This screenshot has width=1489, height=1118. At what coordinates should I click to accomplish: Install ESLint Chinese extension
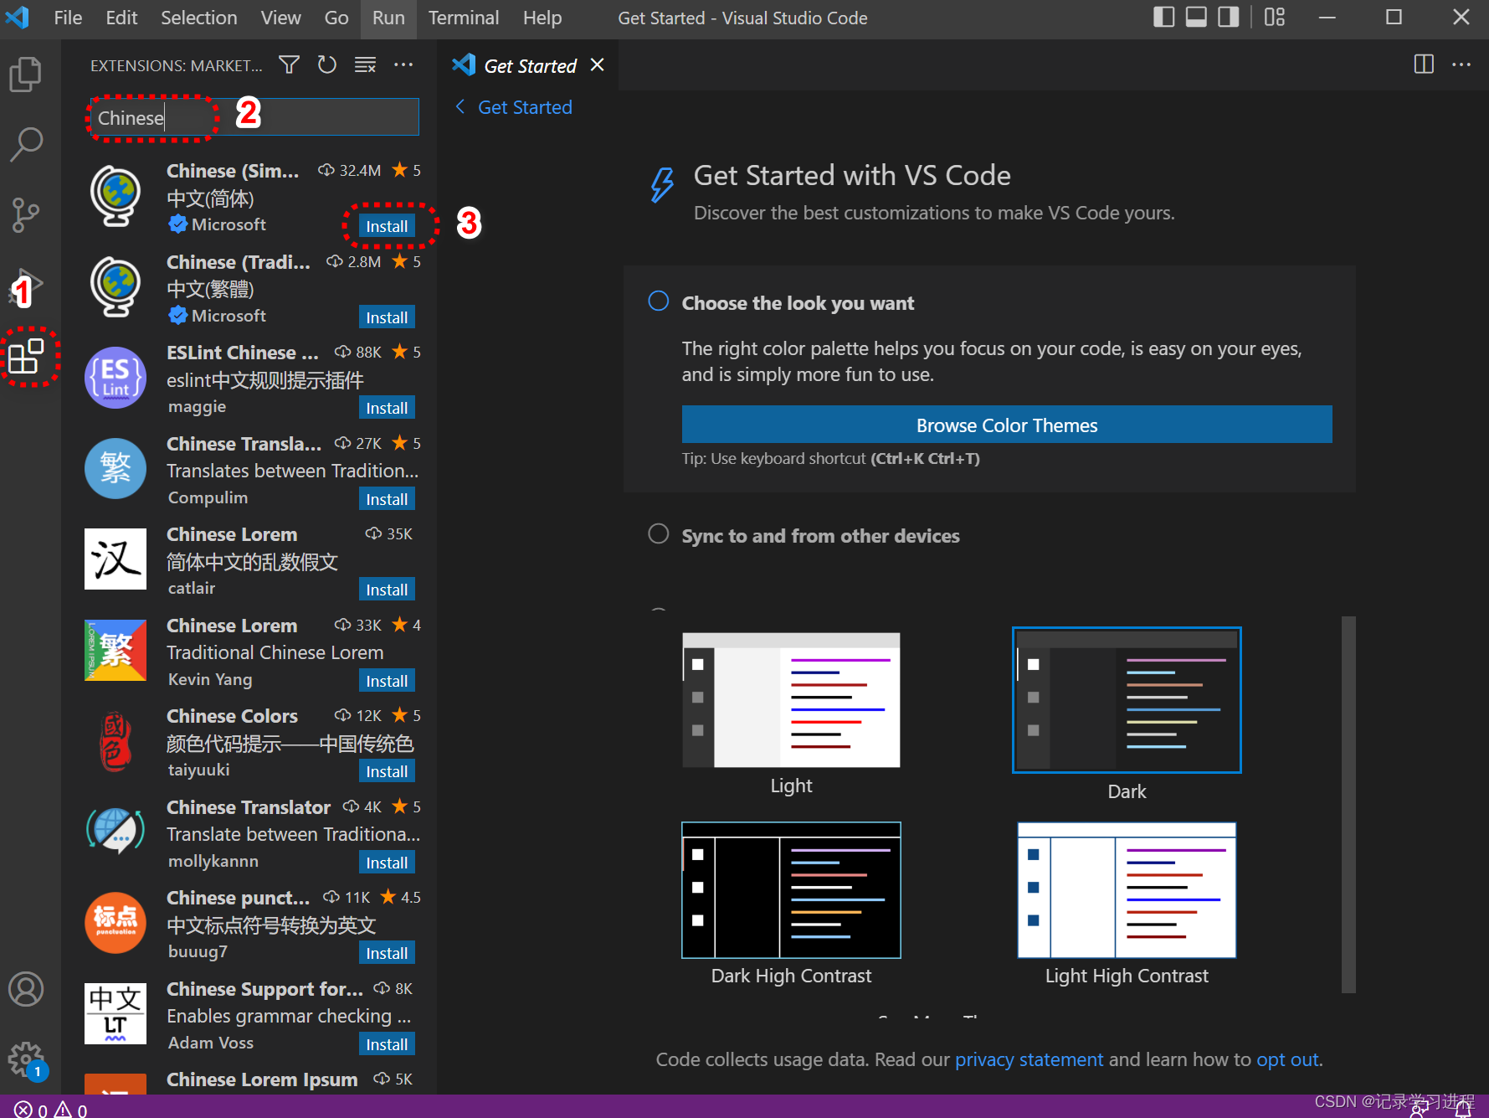point(387,408)
